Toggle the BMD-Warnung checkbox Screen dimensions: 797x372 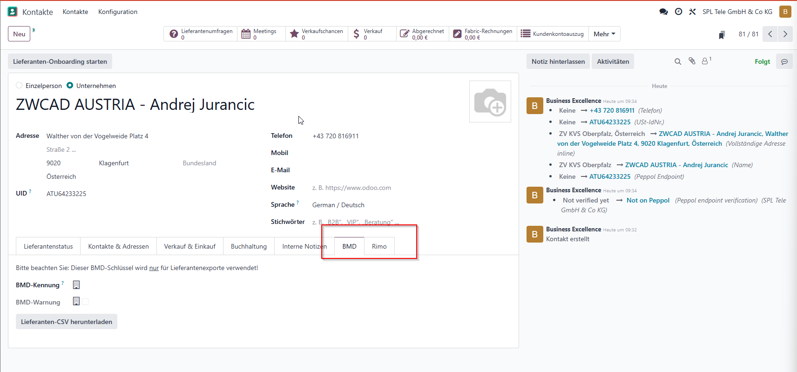click(x=85, y=302)
